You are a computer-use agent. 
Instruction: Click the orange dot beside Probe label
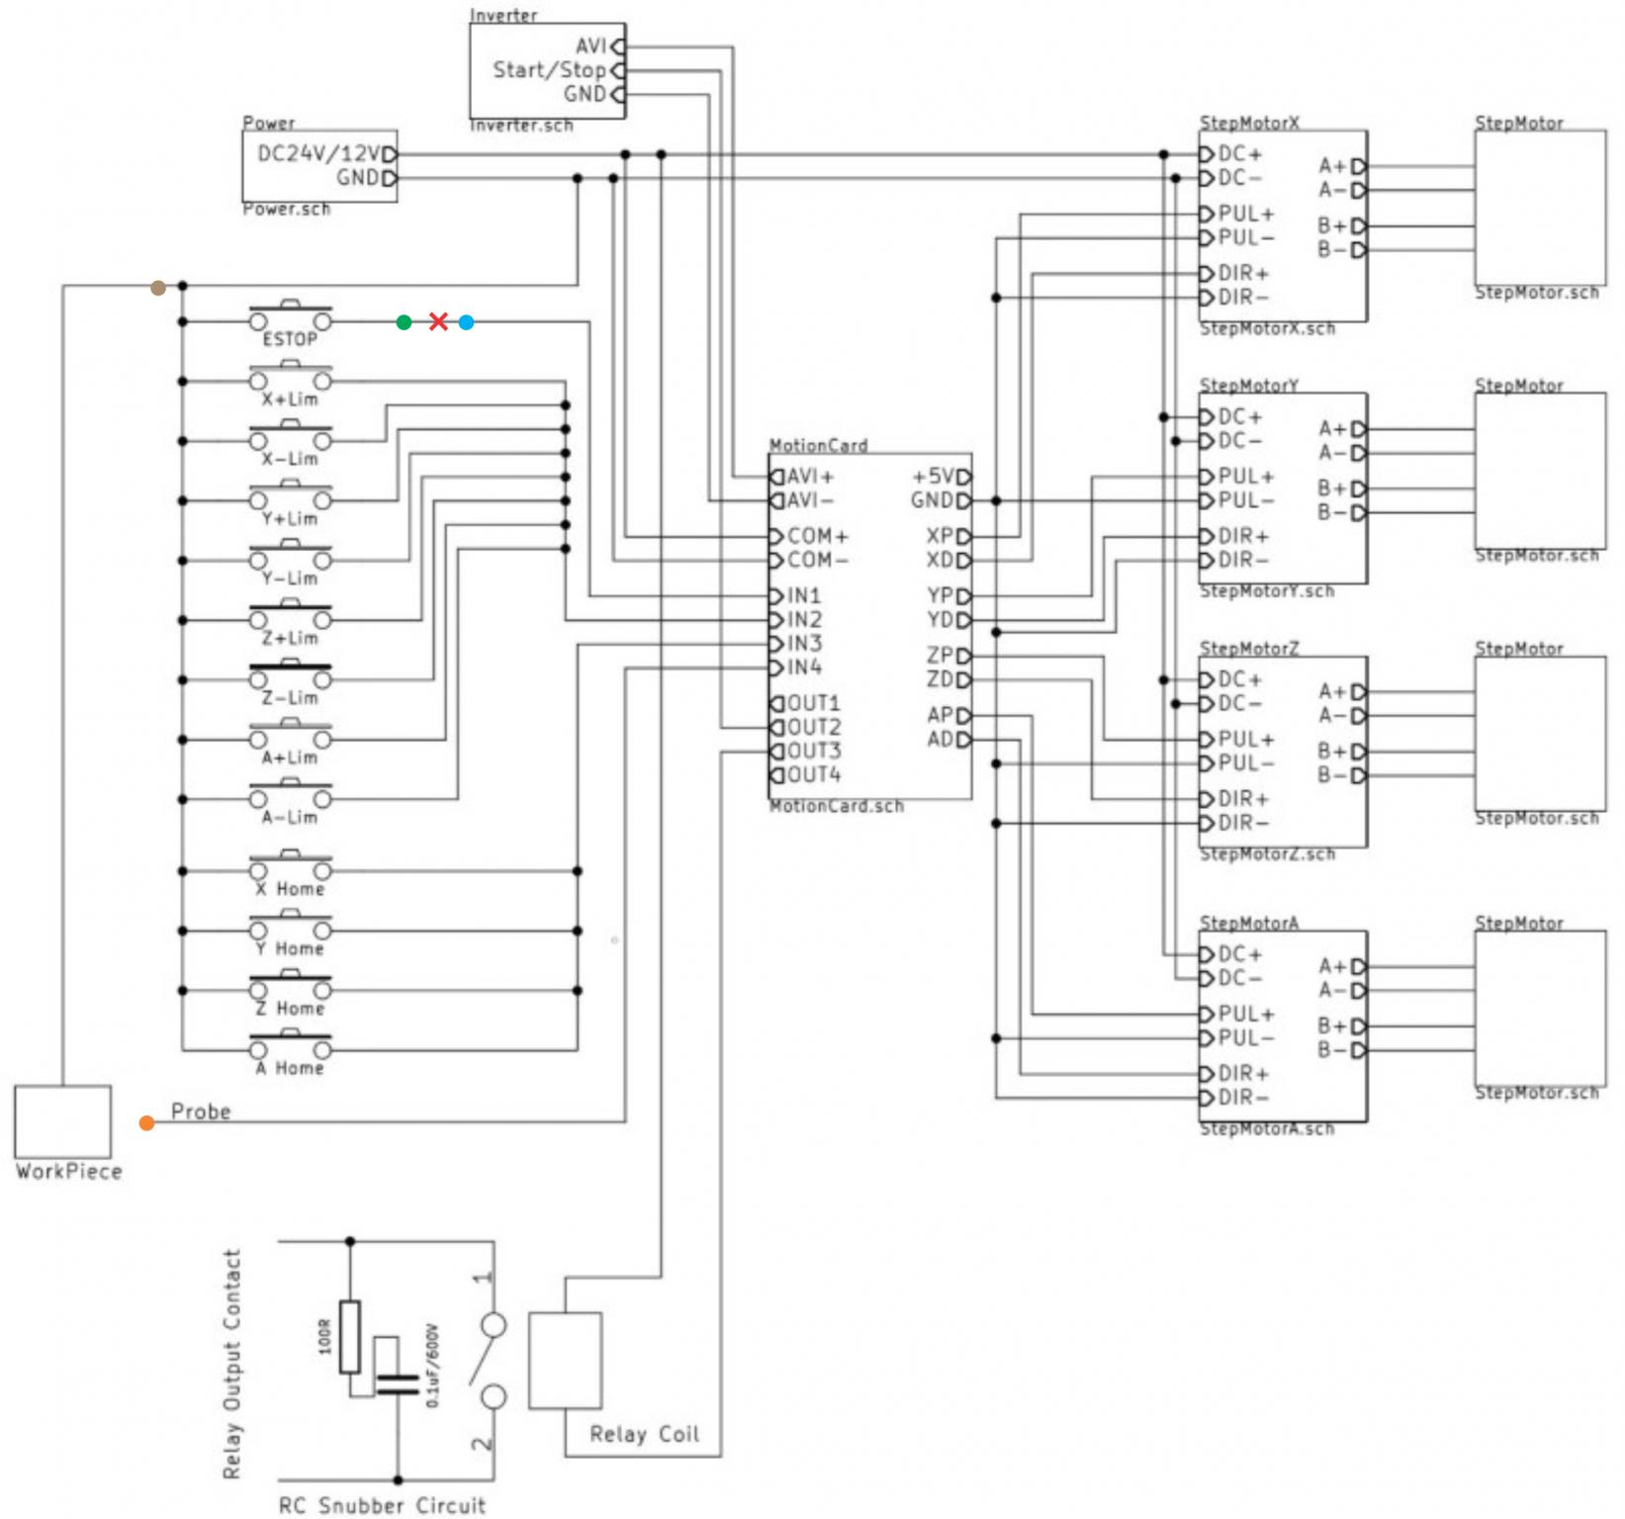pos(146,1122)
